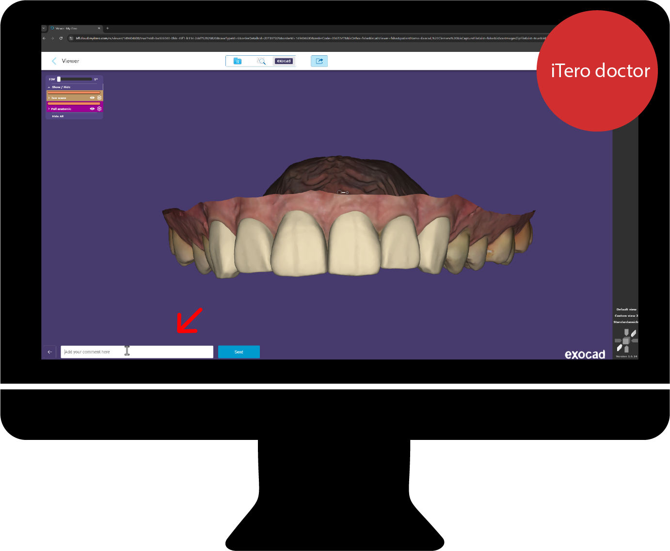
Task: Select the Standardansicht view
Action: click(x=626, y=322)
